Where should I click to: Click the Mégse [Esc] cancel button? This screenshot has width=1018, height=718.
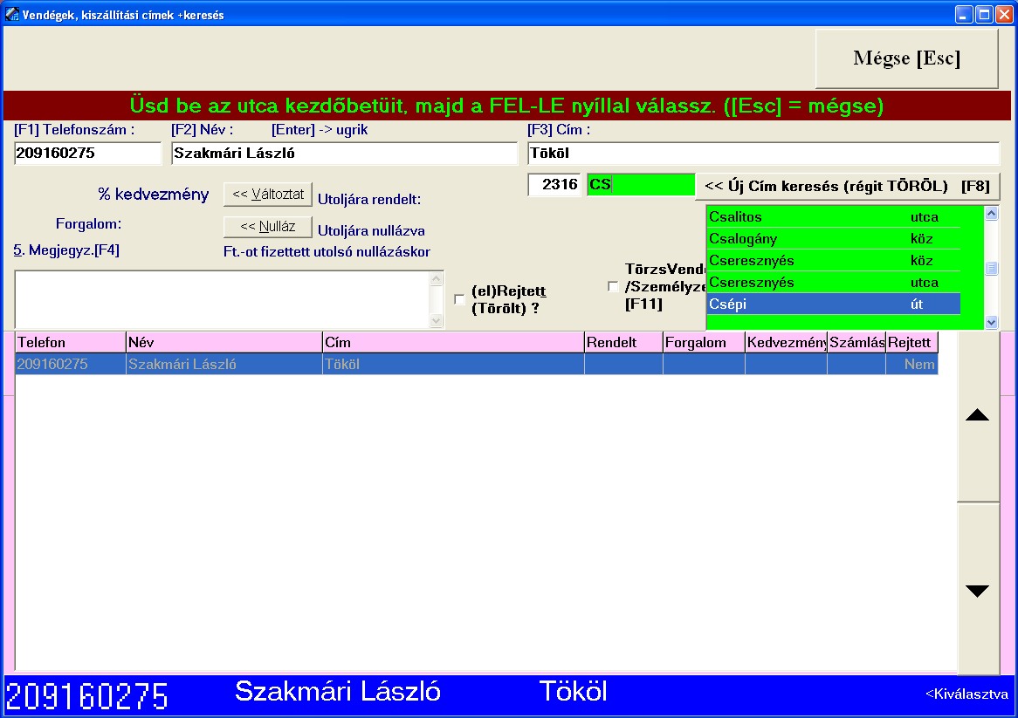click(x=906, y=58)
